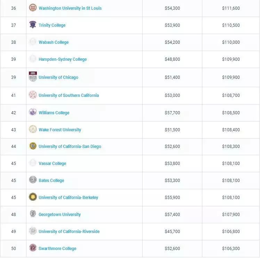260x258 pixels.
Task: Click the University of Chicago crest icon
Action: [x=33, y=77]
